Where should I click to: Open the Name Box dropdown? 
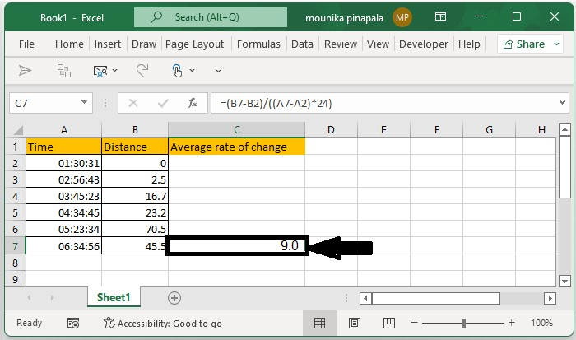tap(85, 104)
